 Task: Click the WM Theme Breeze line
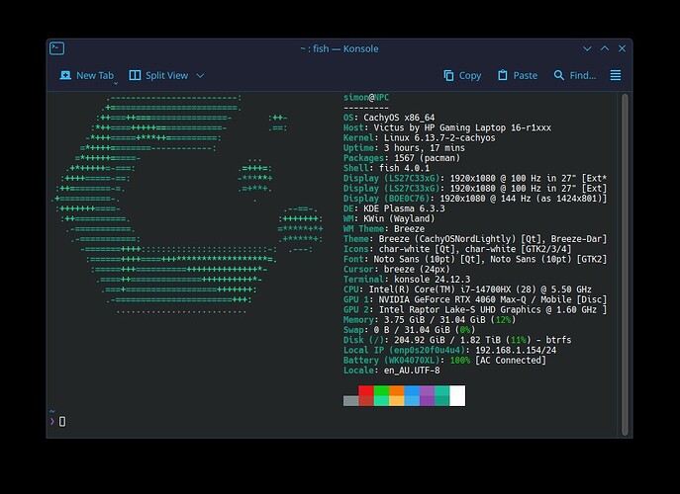384,228
